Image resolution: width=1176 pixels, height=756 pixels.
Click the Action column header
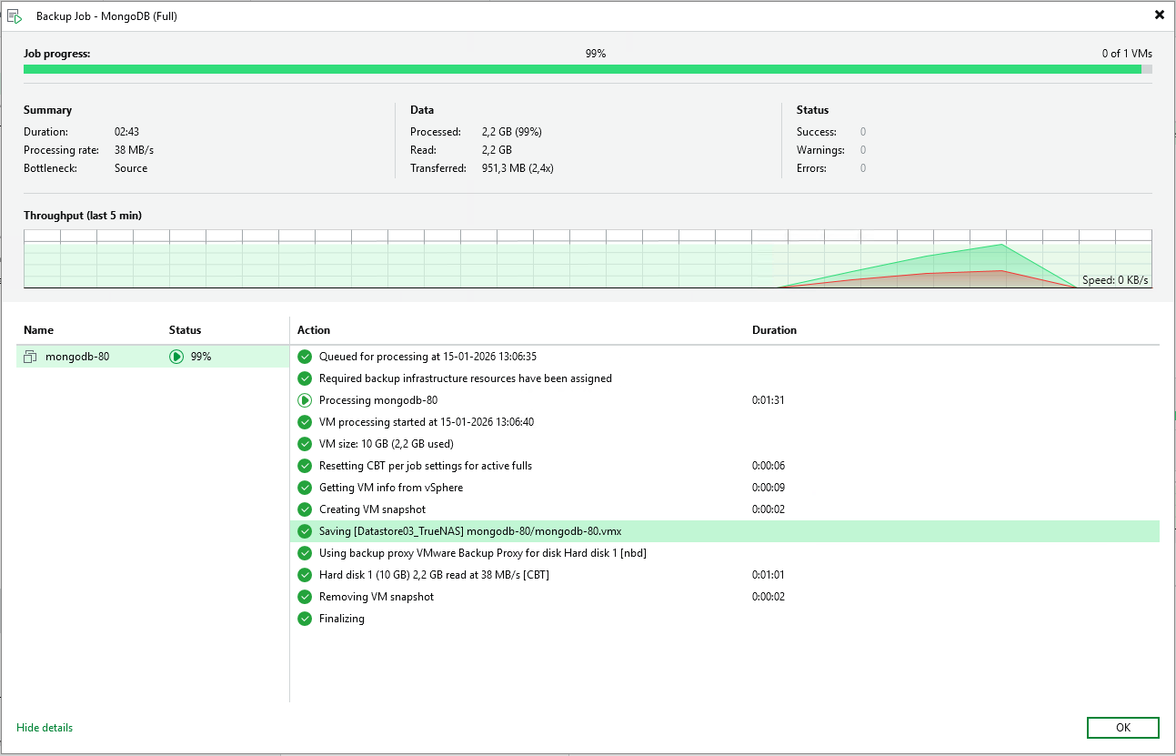pos(314,330)
